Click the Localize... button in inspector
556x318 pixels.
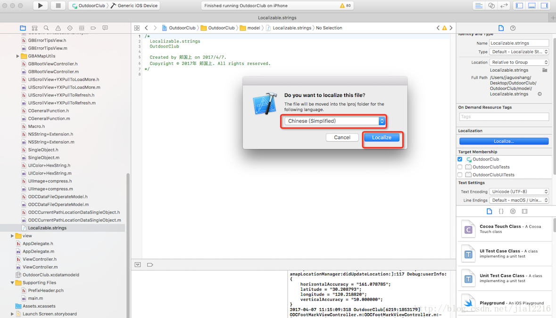click(504, 141)
